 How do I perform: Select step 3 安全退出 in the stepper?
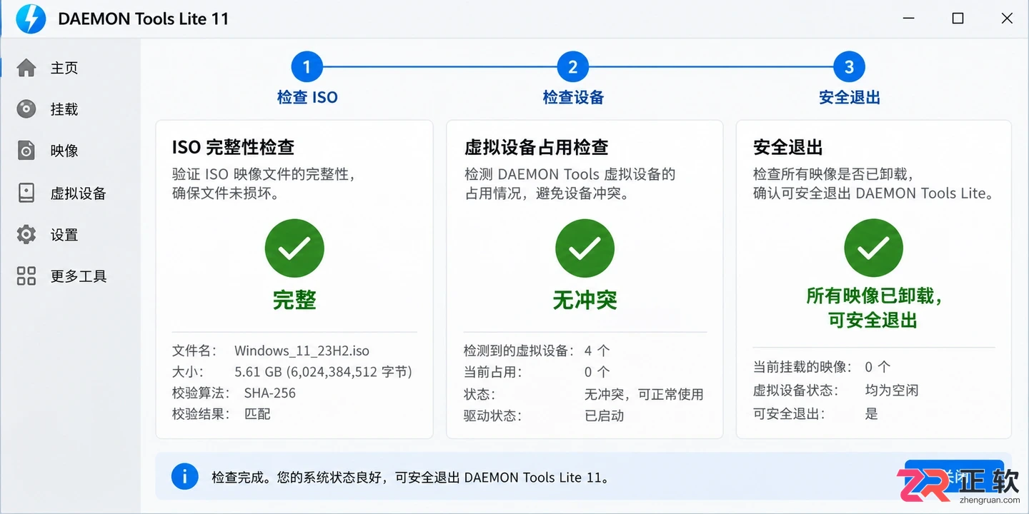tap(849, 68)
